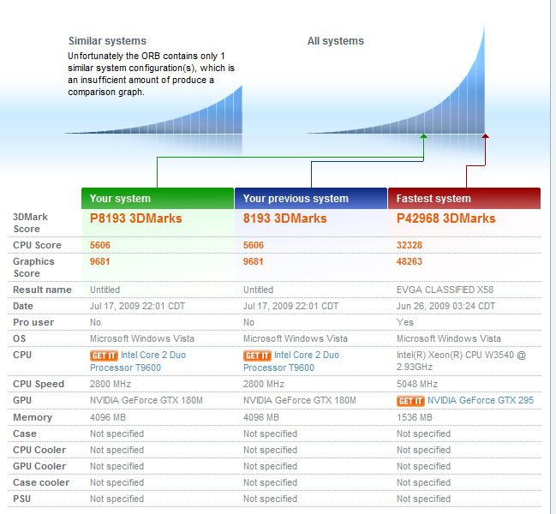Click the Graphics Score row label

tap(33, 267)
